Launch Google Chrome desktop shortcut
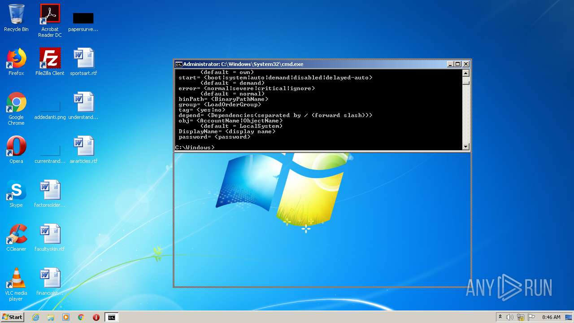The width and height of the screenshot is (574, 323). 16,109
